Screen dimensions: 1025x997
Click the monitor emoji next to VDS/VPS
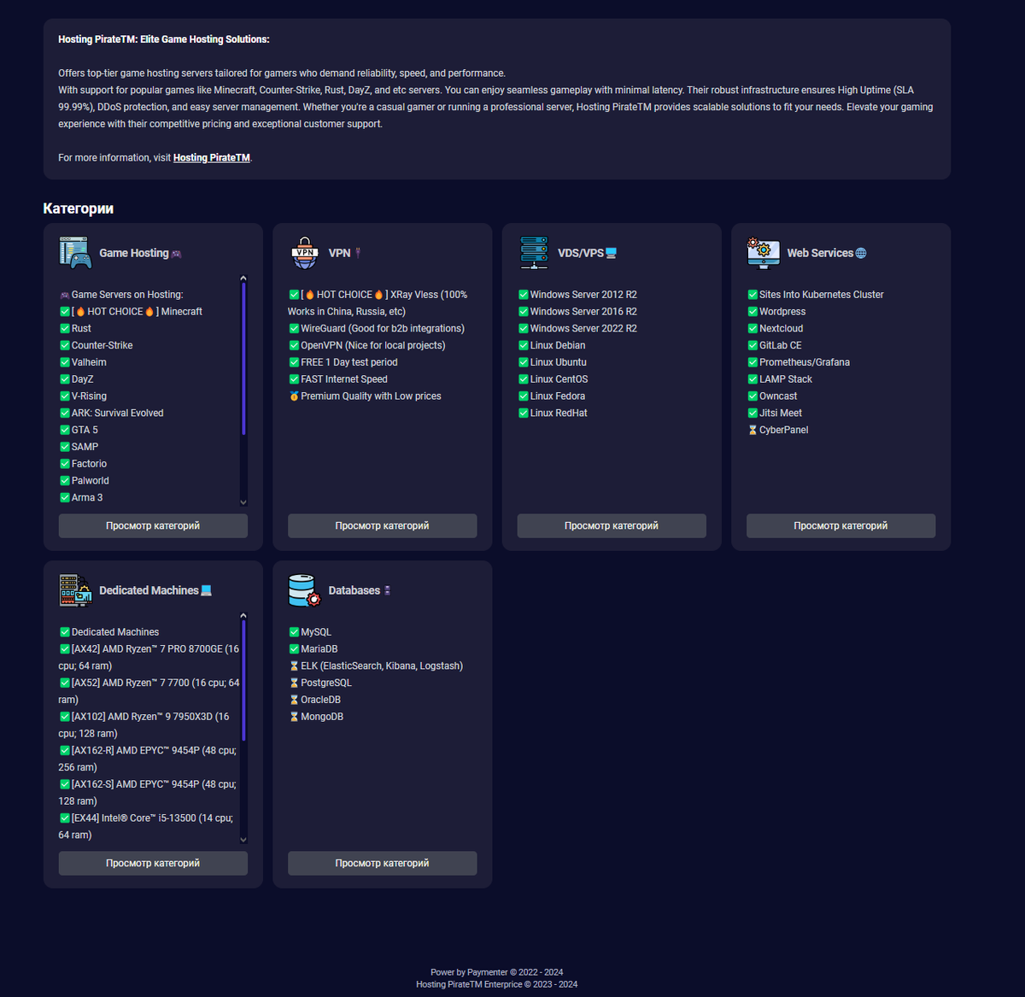point(611,254)
